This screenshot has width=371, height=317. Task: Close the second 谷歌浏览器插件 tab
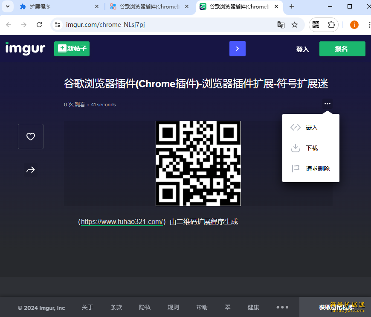point(187,7)
